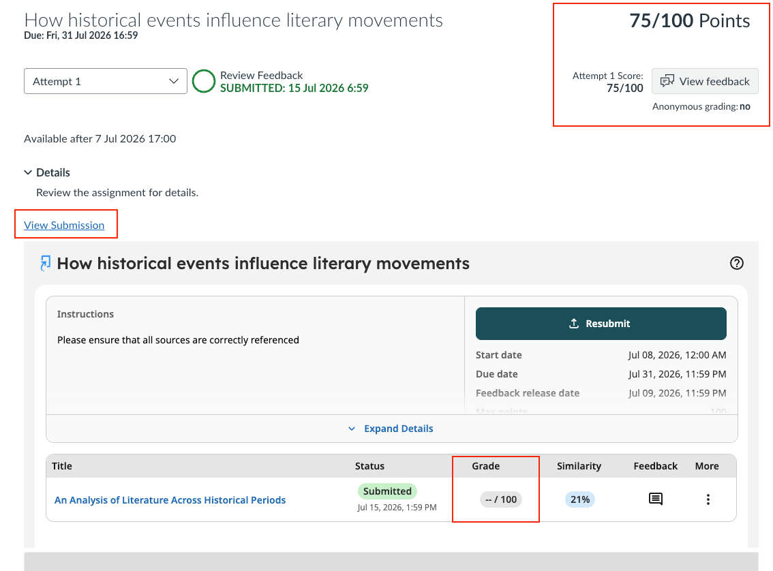This screenshot has height=571, width=773.
Task: Click the -- / 100 grade pill
Action: coord(501,499)
